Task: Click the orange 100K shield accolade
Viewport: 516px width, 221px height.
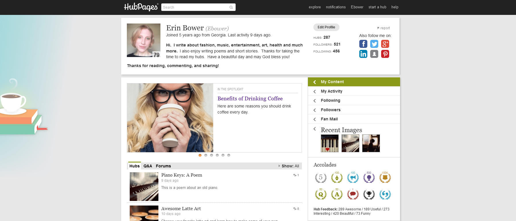Action: pos(385,178)
